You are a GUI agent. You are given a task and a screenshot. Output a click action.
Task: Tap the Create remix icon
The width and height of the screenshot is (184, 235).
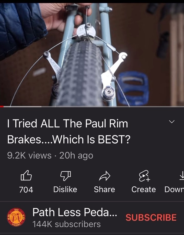click(144, 176)
